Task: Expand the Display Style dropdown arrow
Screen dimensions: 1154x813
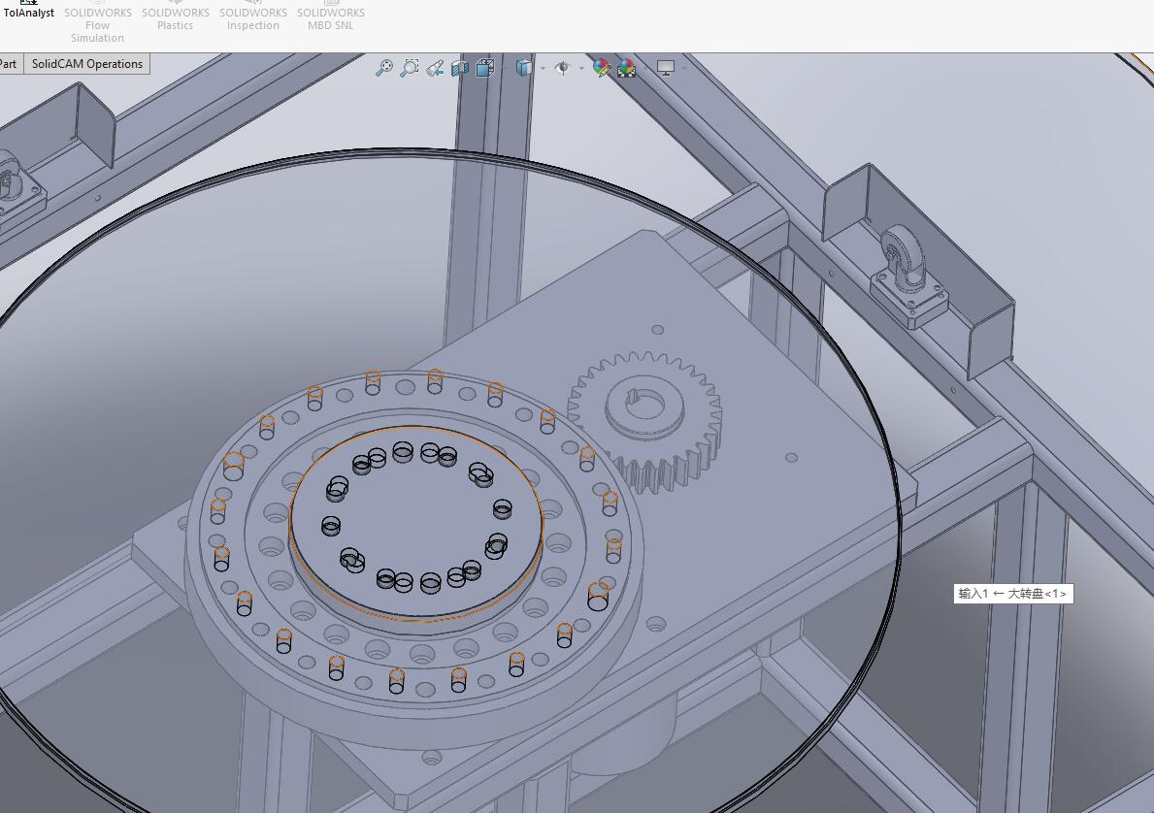Action: (x=543, y=69)
